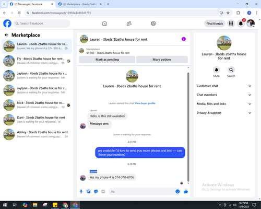Click Find friends button
This screenshot has height=209, width=261.
coord(215,24)
